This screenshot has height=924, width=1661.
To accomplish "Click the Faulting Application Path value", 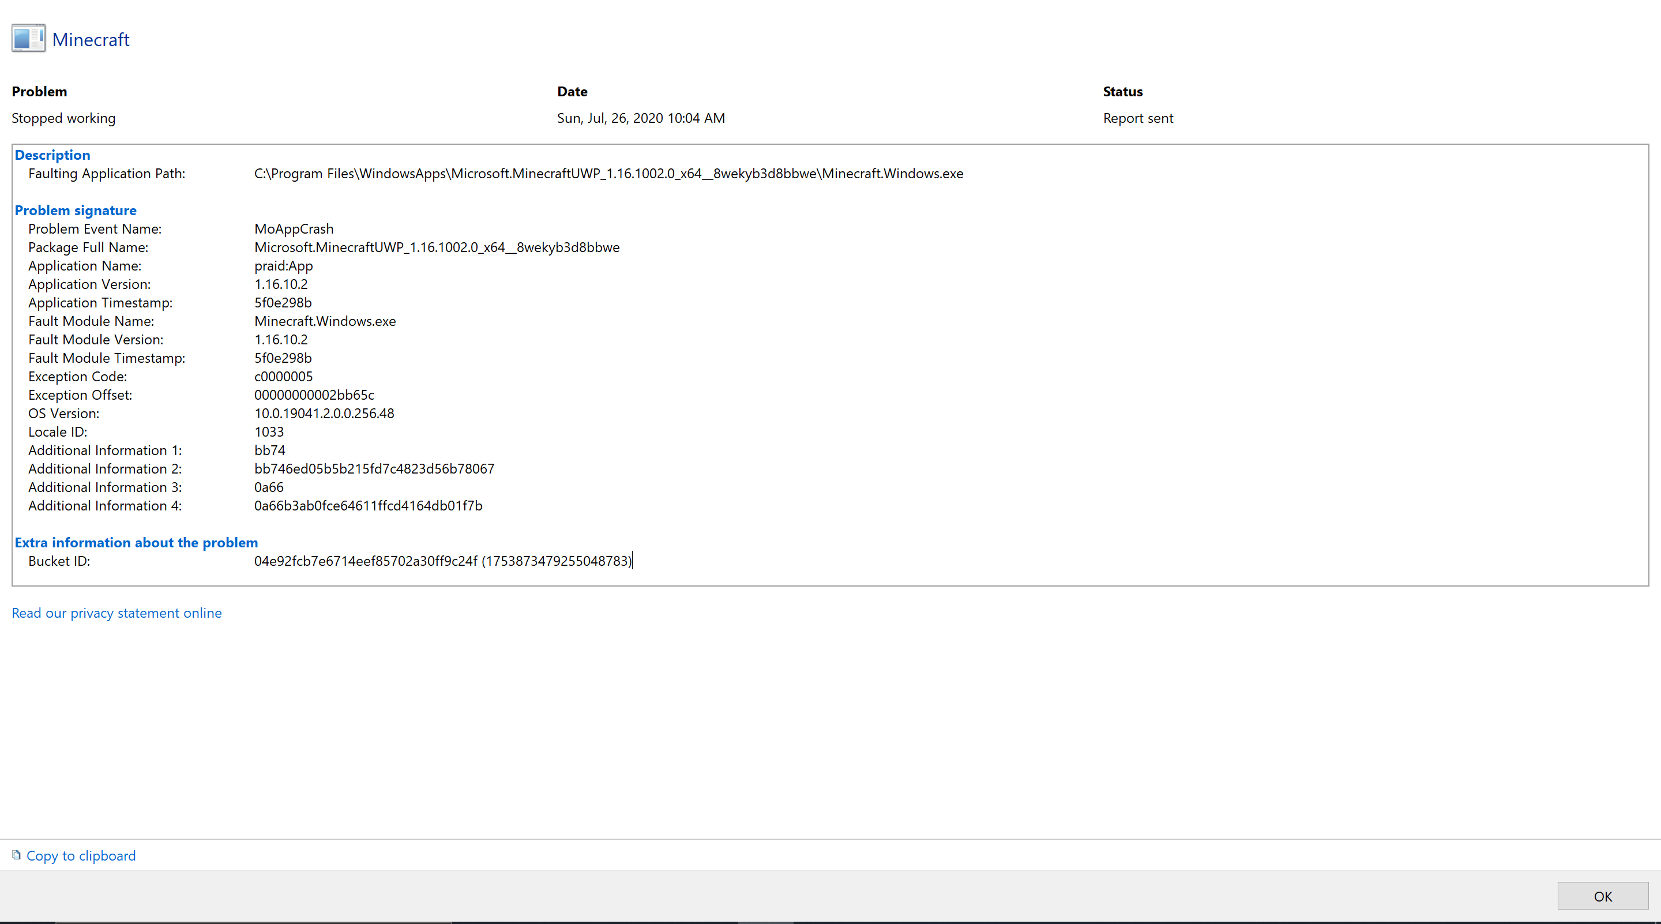I will point(608,174).
